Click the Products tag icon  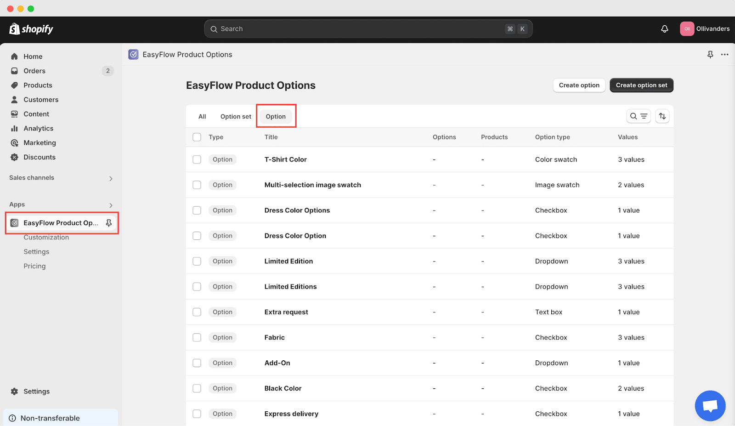[14, 85]
